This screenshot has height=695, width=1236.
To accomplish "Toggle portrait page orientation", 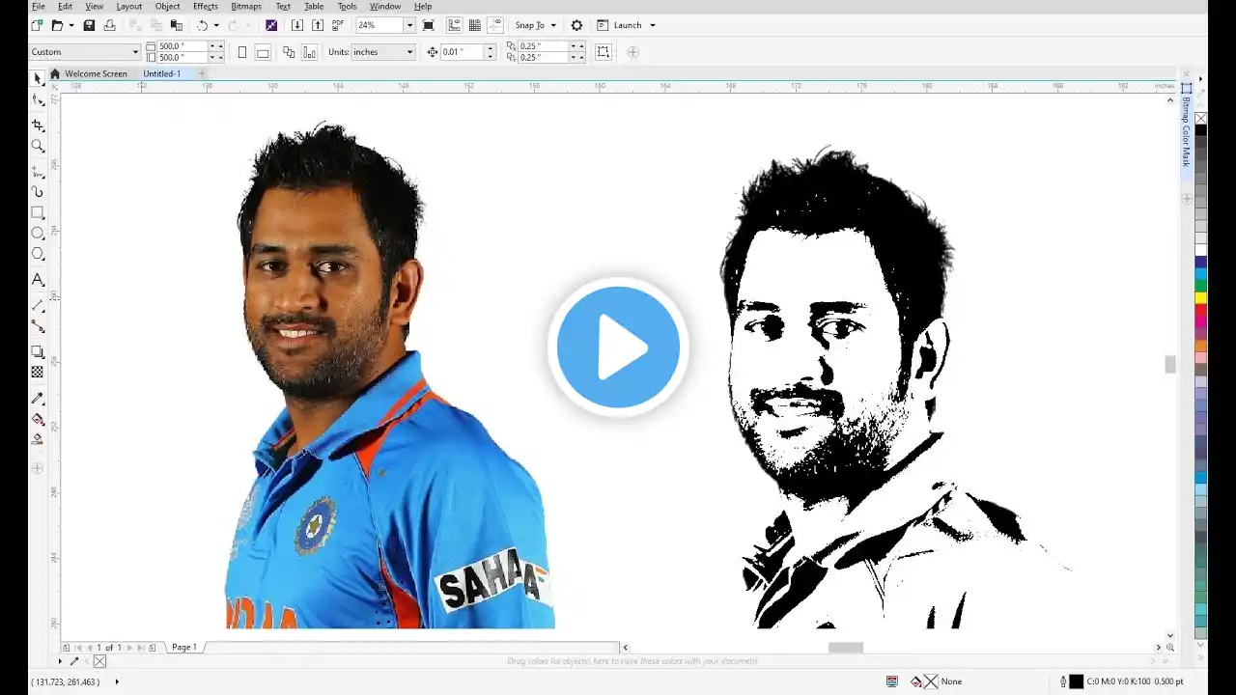I will point(241,52).
